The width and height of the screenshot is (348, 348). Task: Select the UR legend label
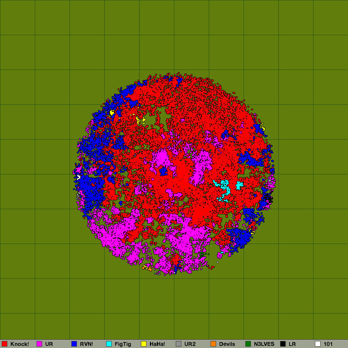[x=49, y=344]
